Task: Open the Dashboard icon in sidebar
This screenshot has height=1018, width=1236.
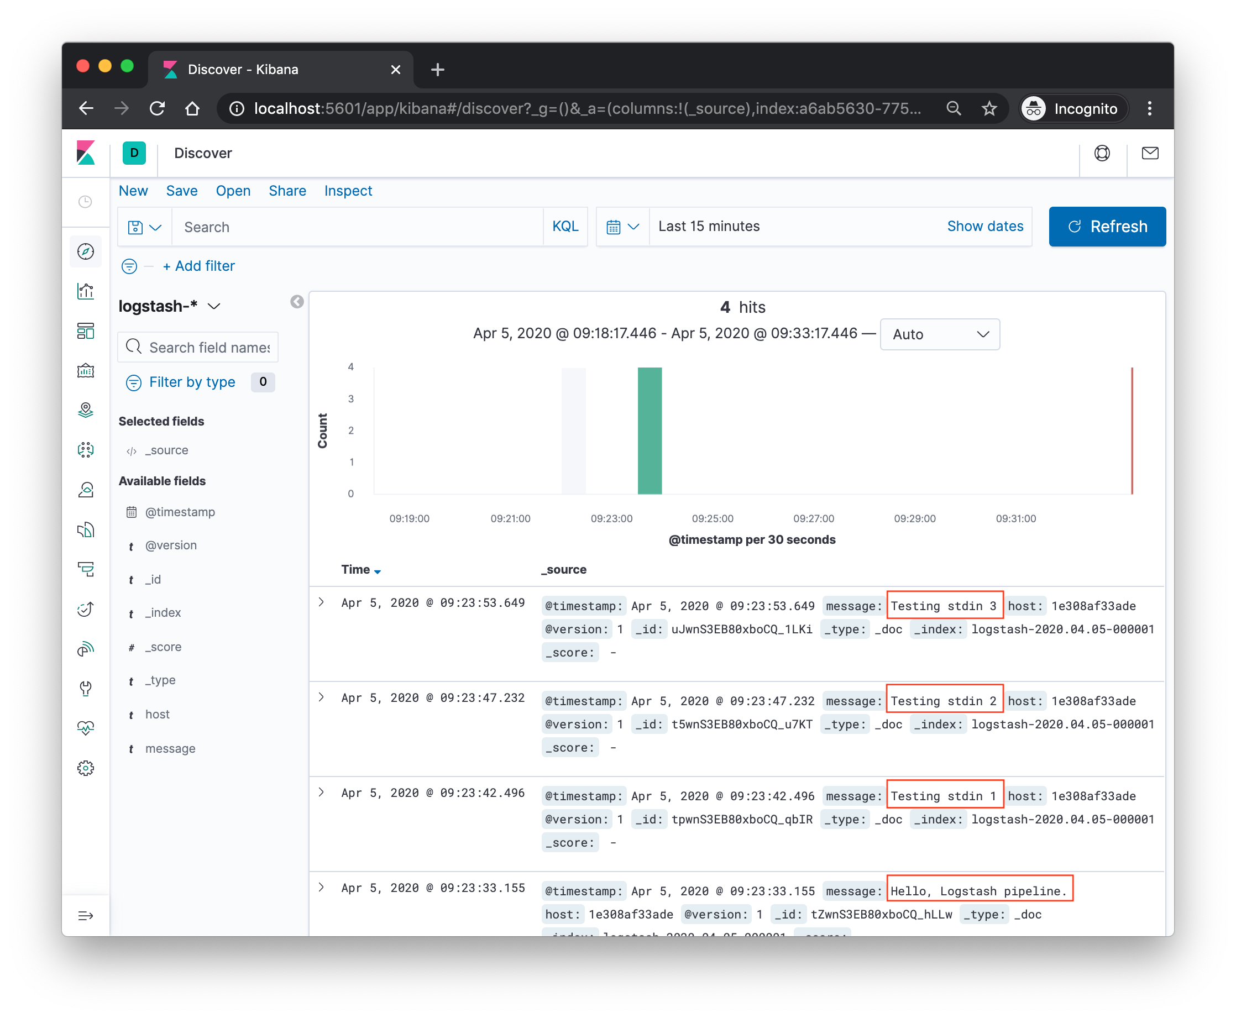Action: click(86, 330)
